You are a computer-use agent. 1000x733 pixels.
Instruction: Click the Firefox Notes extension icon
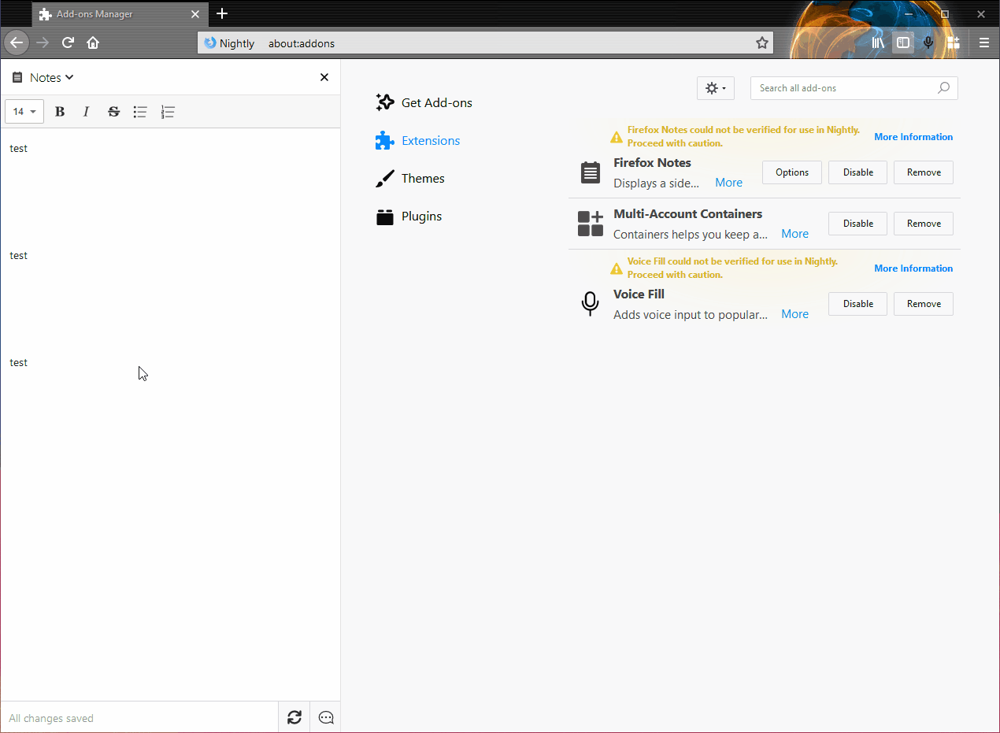click(x=590, y=172)
